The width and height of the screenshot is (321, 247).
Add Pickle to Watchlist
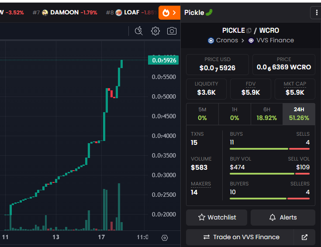click(x=217, y=217)
